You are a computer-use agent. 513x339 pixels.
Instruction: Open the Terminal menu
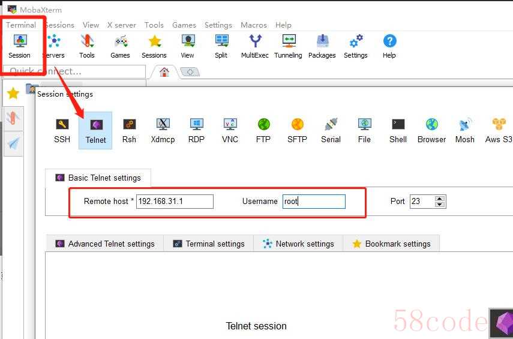21,25
